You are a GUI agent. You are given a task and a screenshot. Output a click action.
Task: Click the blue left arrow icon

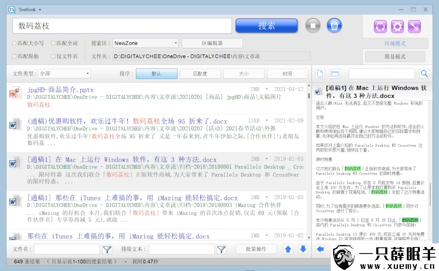320,249
